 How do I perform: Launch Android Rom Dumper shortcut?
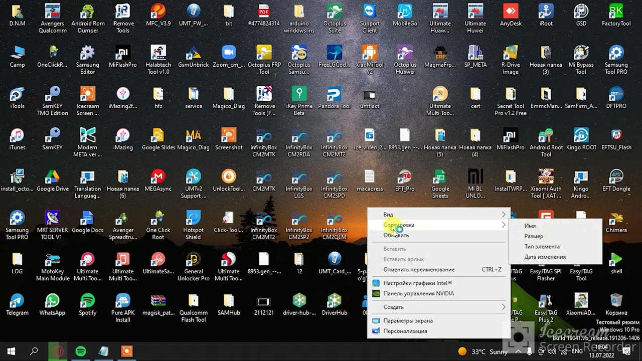click(88, 18)
